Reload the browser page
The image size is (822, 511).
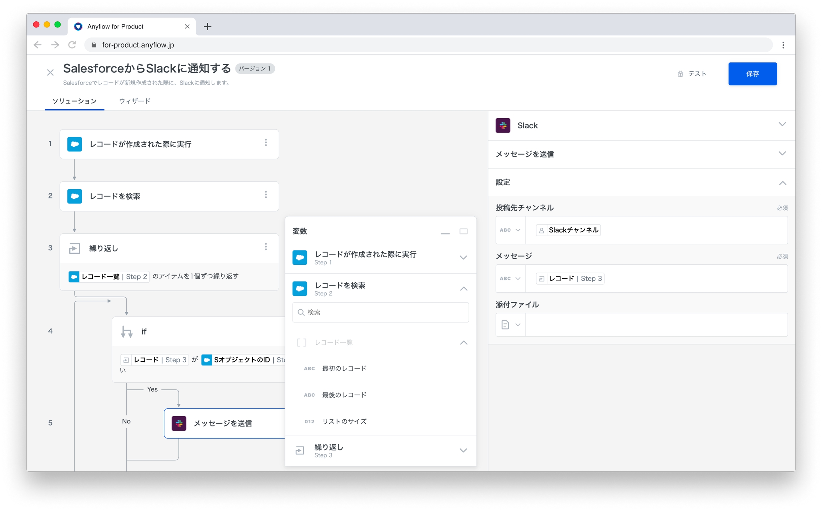click(x=72, y=45)
